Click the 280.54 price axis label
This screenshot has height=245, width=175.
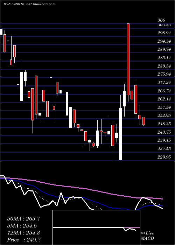tap(164, 66)
